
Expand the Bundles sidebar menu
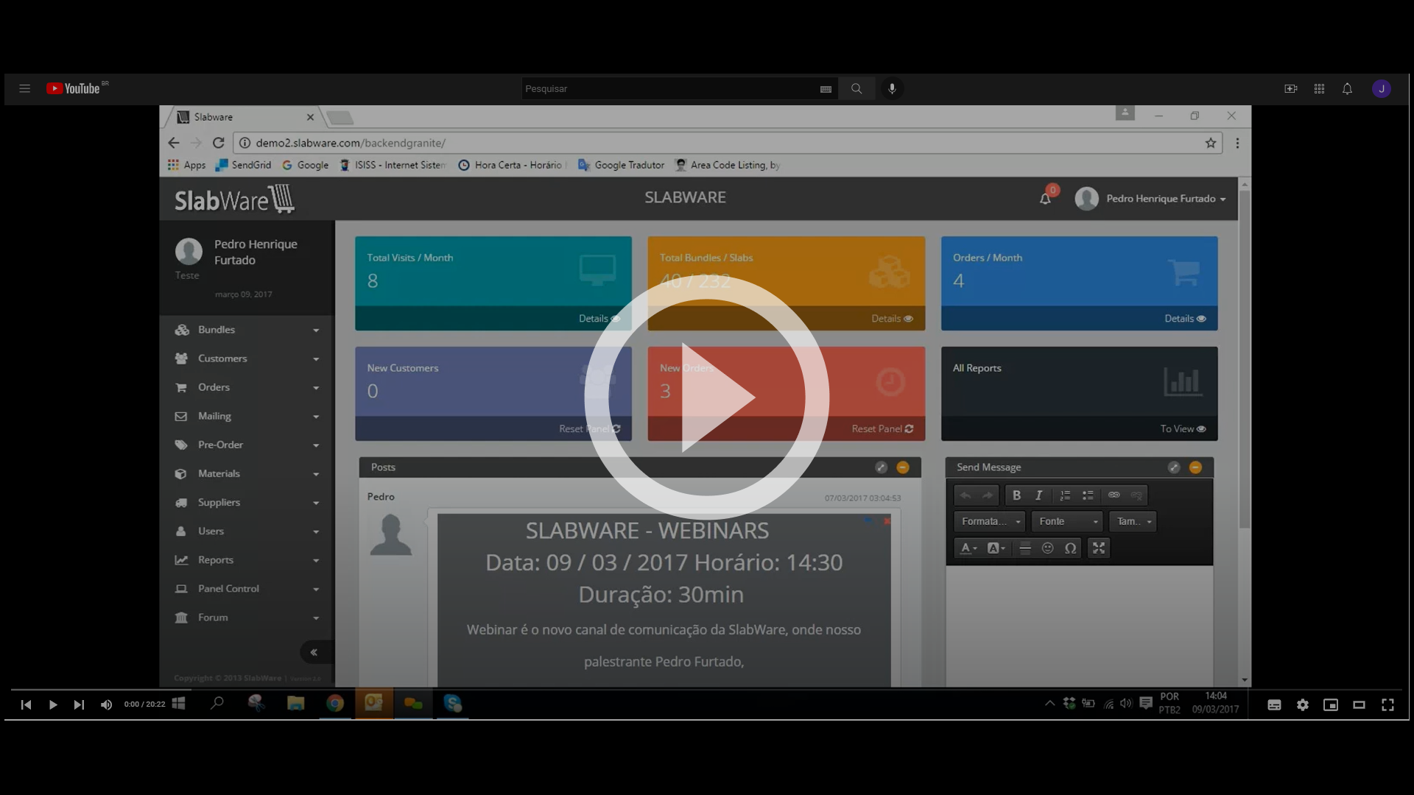tap(247, 330)
